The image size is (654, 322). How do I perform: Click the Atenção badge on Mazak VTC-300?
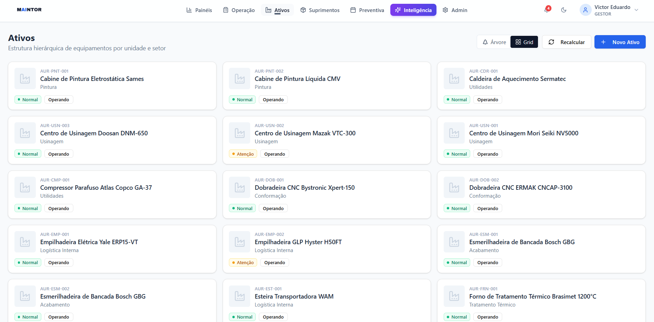[x=243, y=154]
